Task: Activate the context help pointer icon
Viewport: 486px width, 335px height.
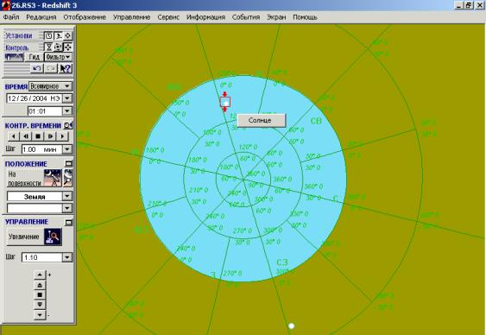Action: 65,68
